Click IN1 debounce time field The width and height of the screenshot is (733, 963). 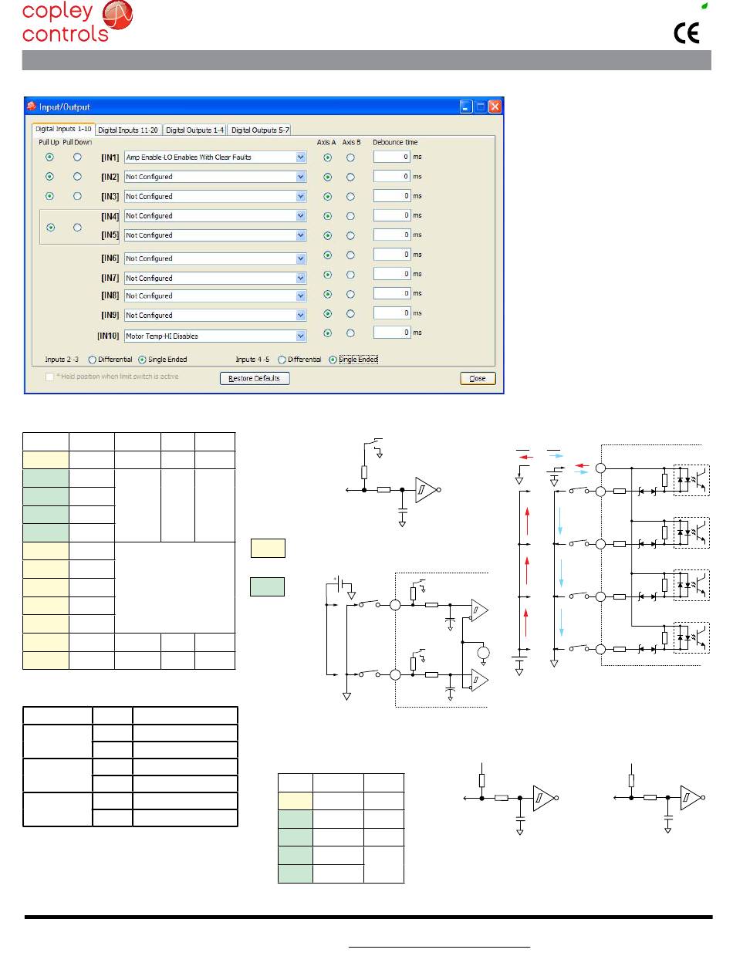click(x=392, y=157)
